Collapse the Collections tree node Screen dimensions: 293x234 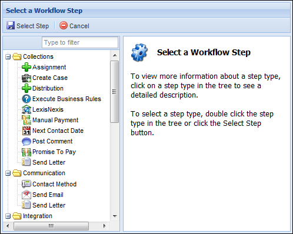[x=8, y=57]
